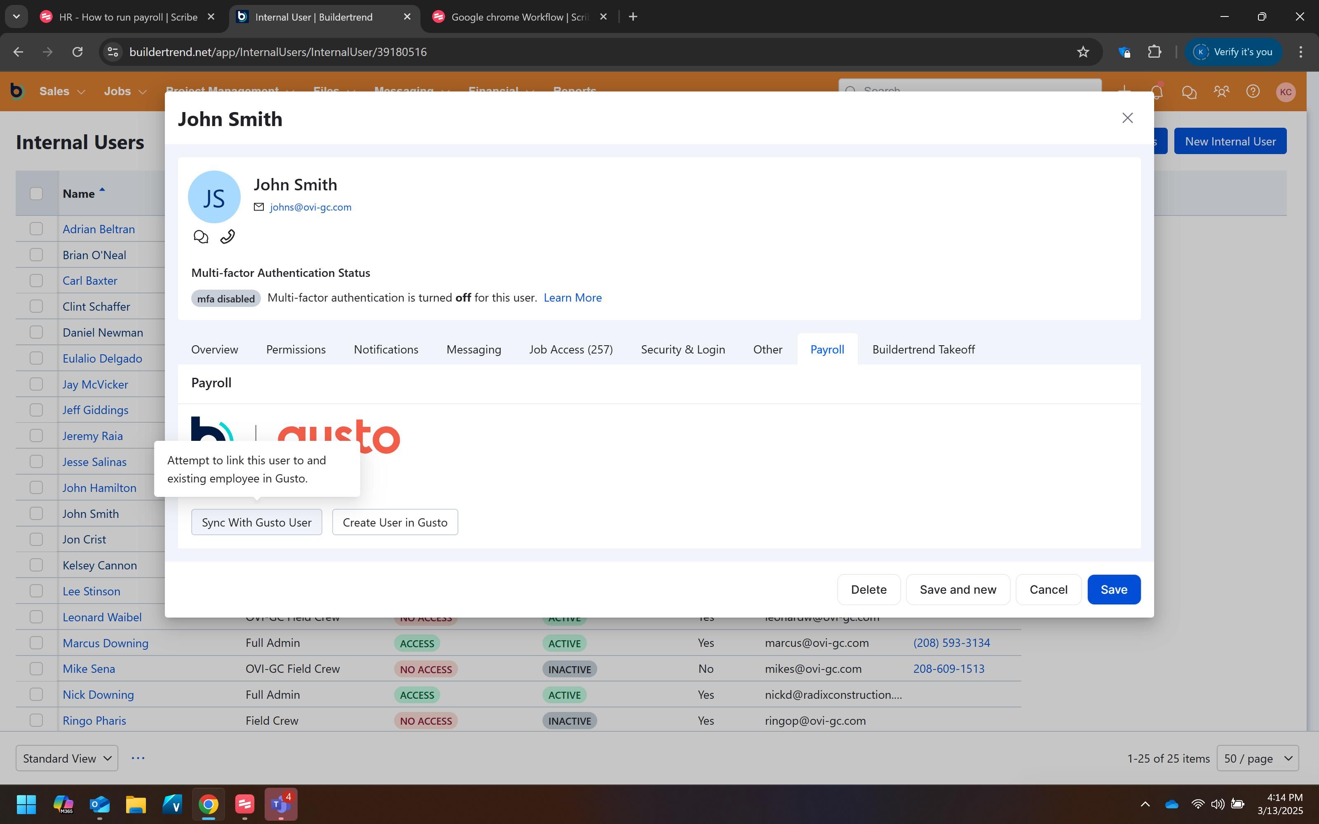The width and height of the screenshot is (1319, 824).
Task: Open the Chrome extensions puzzle icon
Action: click(x=1155, y=52)
